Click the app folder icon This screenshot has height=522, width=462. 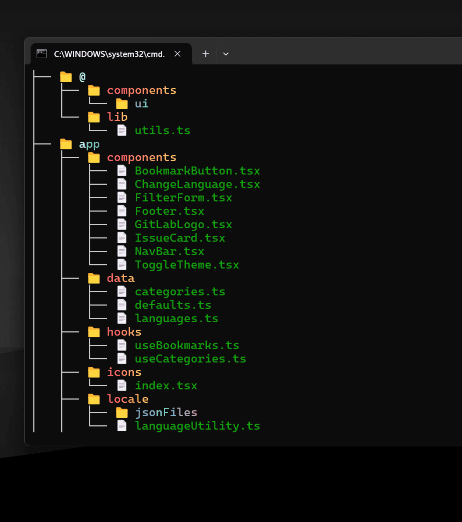(66, 144)
